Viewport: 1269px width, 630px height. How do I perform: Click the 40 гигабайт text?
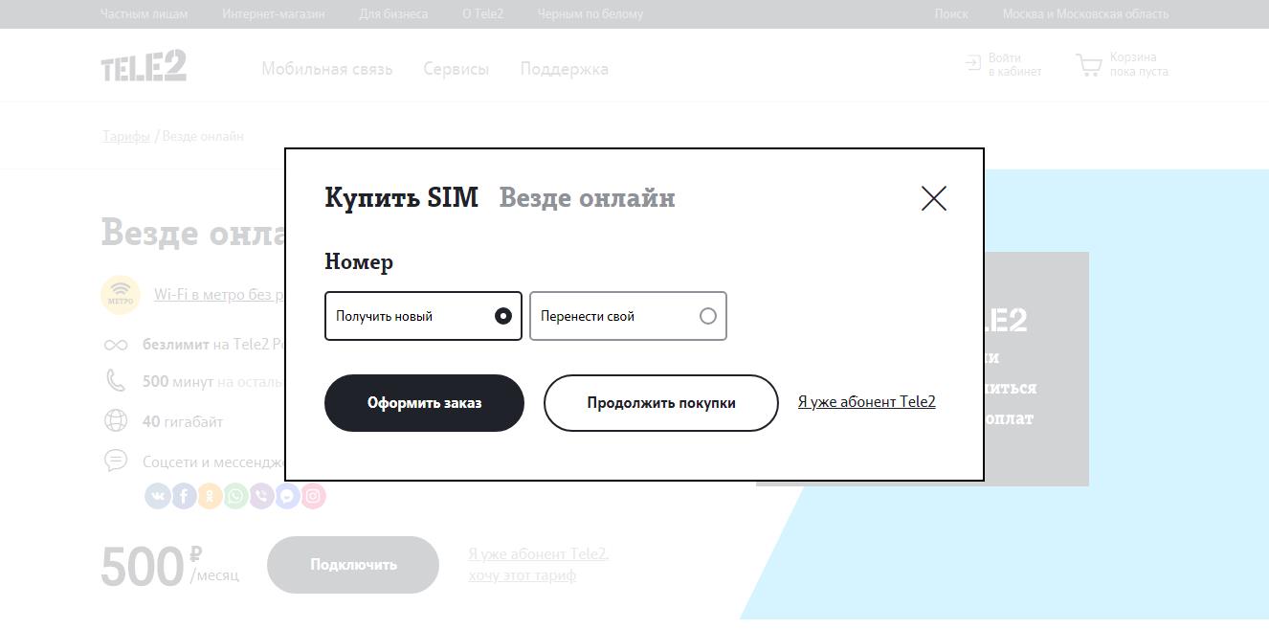point(183,421)
